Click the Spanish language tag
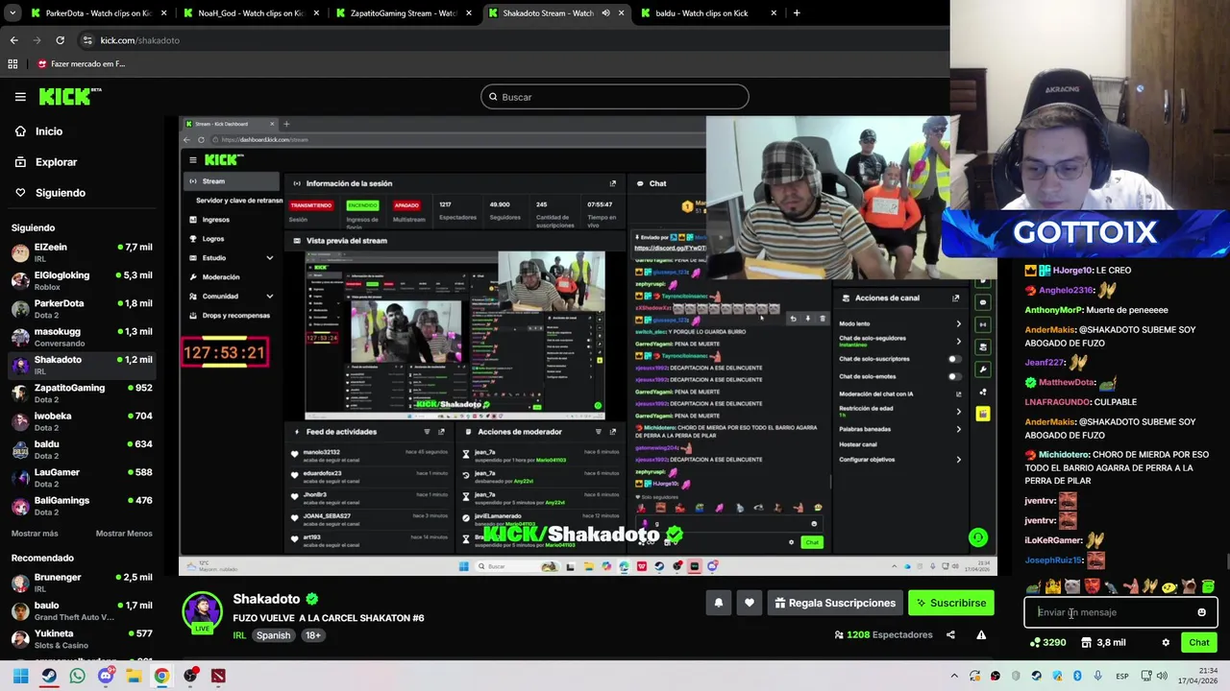Screen dimensions: 1230x691 pyautogui.click(x=273, y=635)
